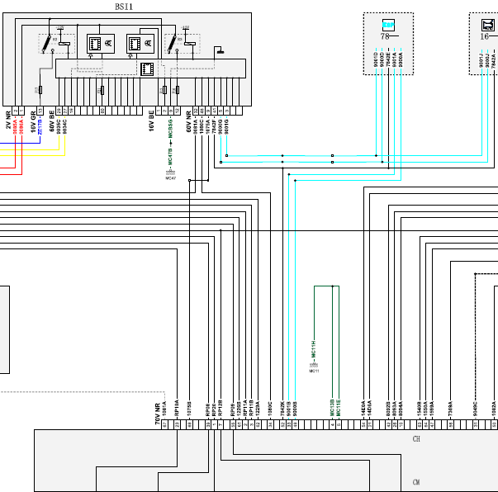Click the 70V NR connector label

tap(158, 414)
